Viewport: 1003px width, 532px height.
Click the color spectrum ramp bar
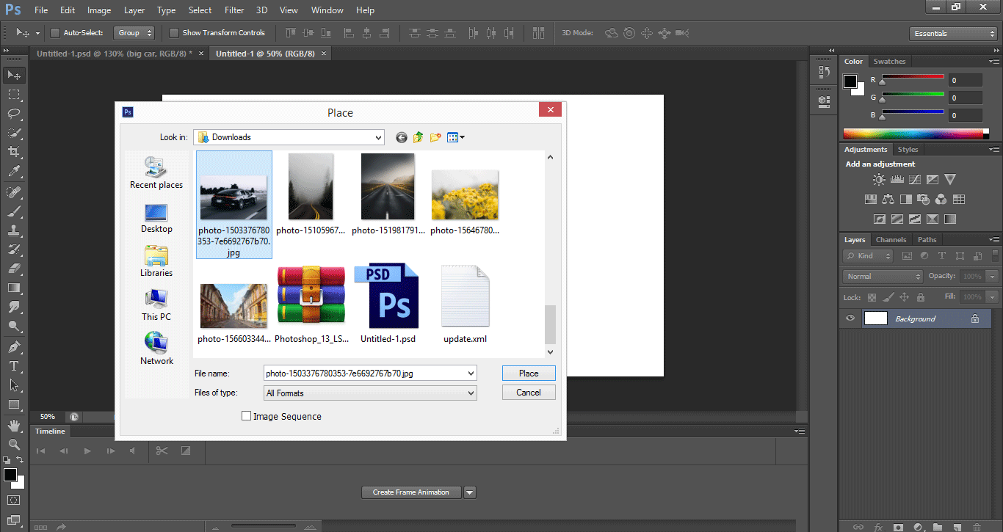tap(914, 134)
